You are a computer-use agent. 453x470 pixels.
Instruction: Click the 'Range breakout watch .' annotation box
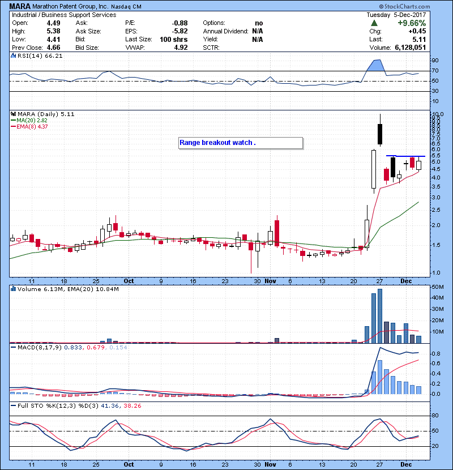(x=241, y=143)
